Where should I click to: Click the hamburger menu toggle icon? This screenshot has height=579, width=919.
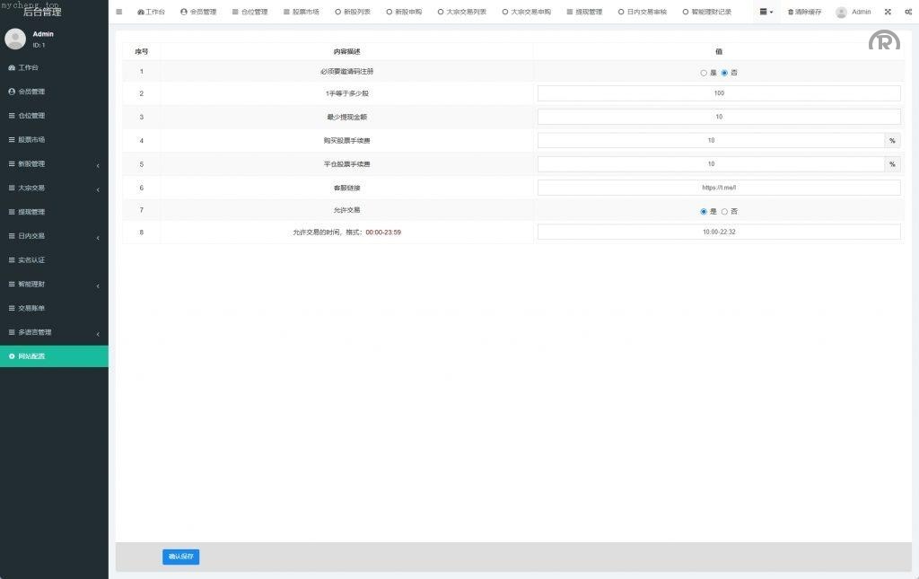(x=118, y=12)
